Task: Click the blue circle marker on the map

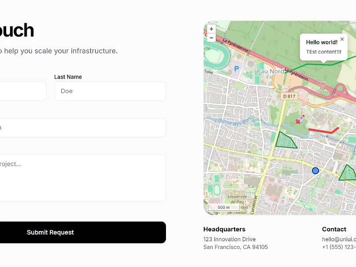Action: click(316, 170)
